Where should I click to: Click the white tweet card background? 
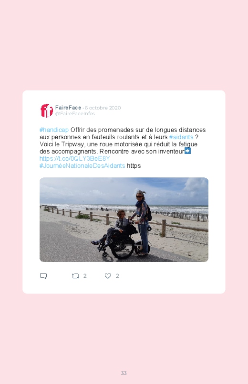click(x=124, y=192)
